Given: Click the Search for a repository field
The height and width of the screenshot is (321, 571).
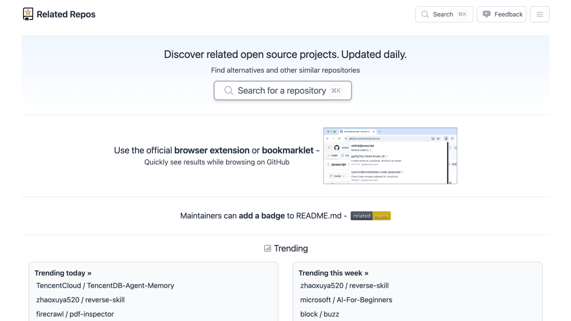Looking at the screenshot, I should pos(283,90).
